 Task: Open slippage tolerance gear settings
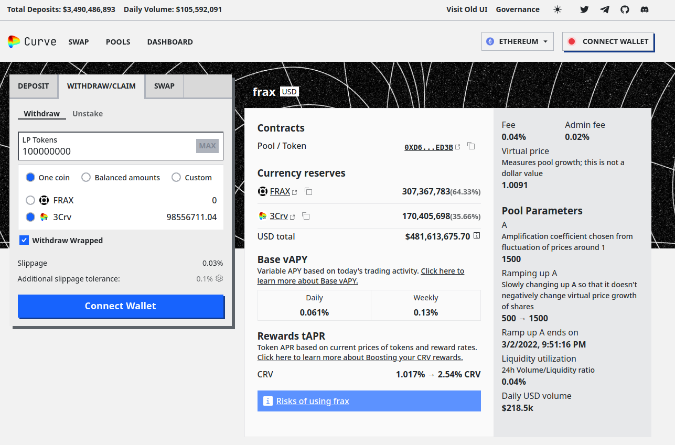point(219,278)
